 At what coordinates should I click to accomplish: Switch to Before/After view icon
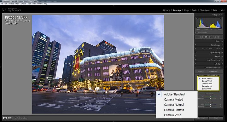[x=9, y=118]
